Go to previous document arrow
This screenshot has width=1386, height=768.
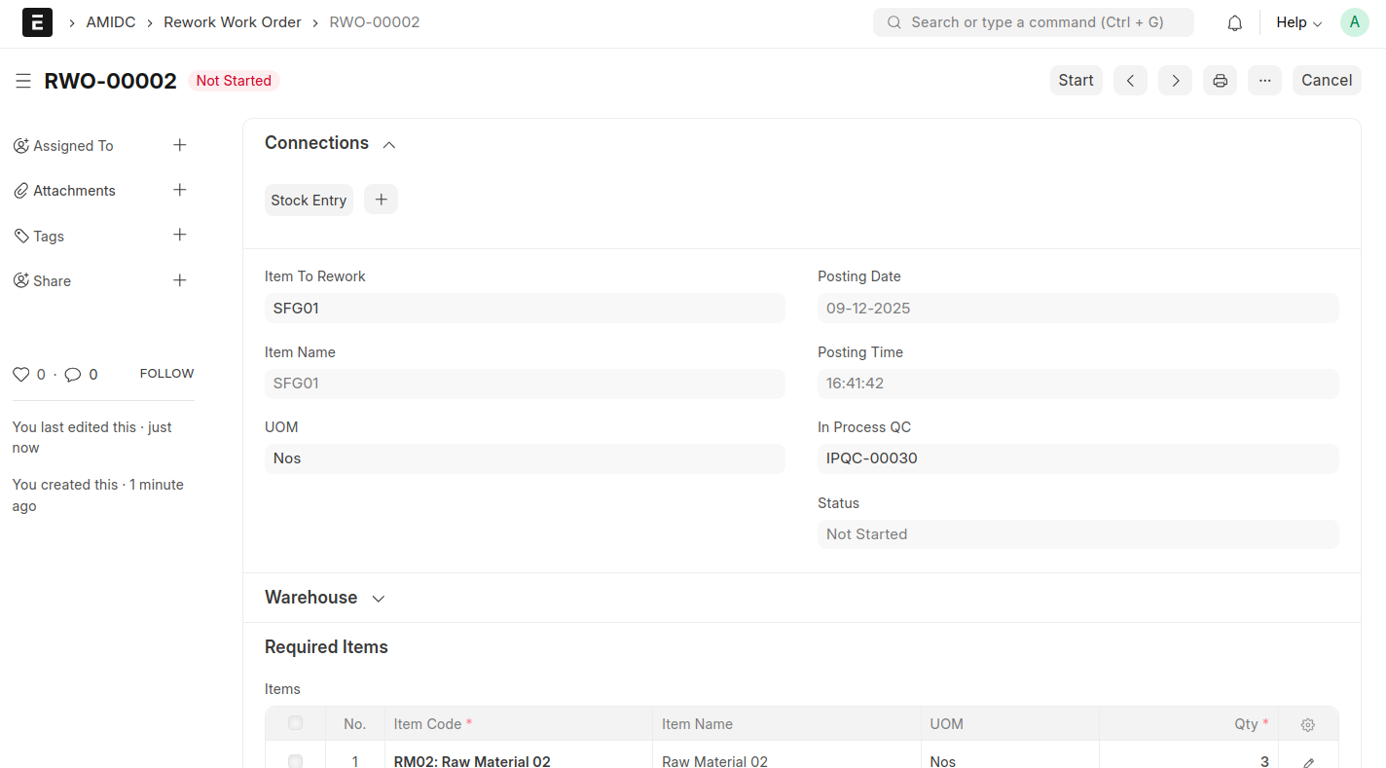coord(1130,81)
